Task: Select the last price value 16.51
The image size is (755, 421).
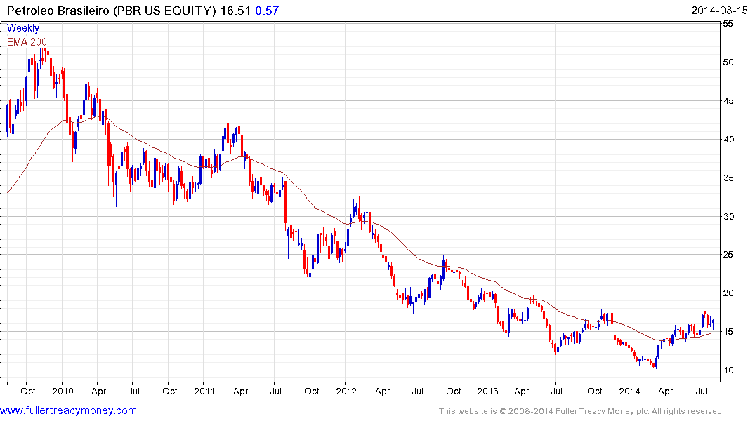Action: [235, 11]
